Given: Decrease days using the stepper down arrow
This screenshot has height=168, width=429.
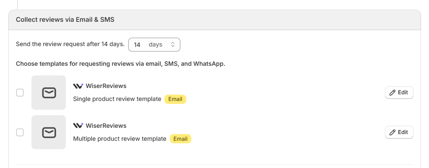Looking at the screenshot, I should click(173, 46).
